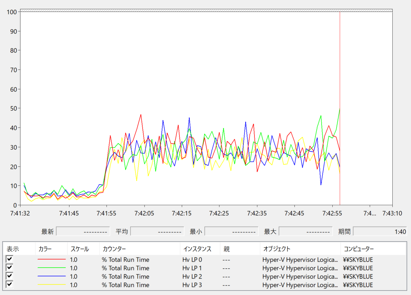Click the 7:43:10 time axis label
The height and width of the screenshot is (295, 411).
point(392,213)
